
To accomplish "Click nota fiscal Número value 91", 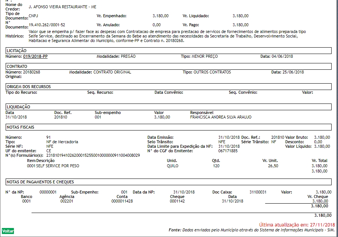I will tap(48, 137).
